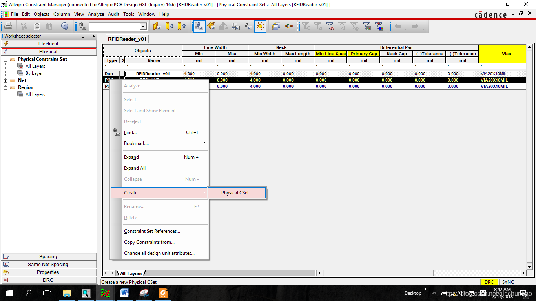Viewport: 536px width, 301px height.
Task: Open the find text combo box dropdown
Action: tap(143, 27)
